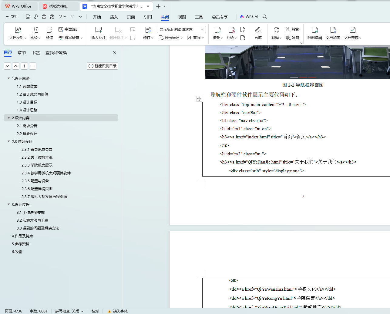Convert text with 简转繁

(x=292, y=29)
